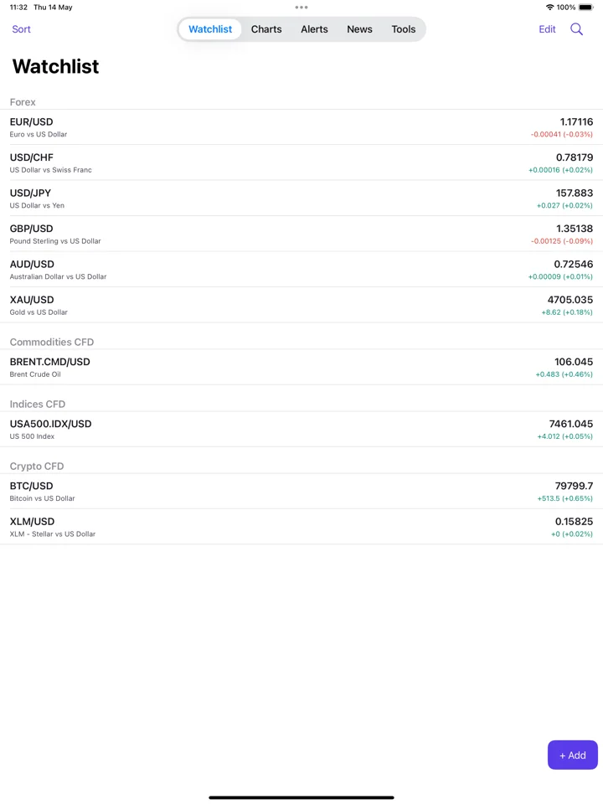
Task: Go to the News tab
Action: (359, 29)
